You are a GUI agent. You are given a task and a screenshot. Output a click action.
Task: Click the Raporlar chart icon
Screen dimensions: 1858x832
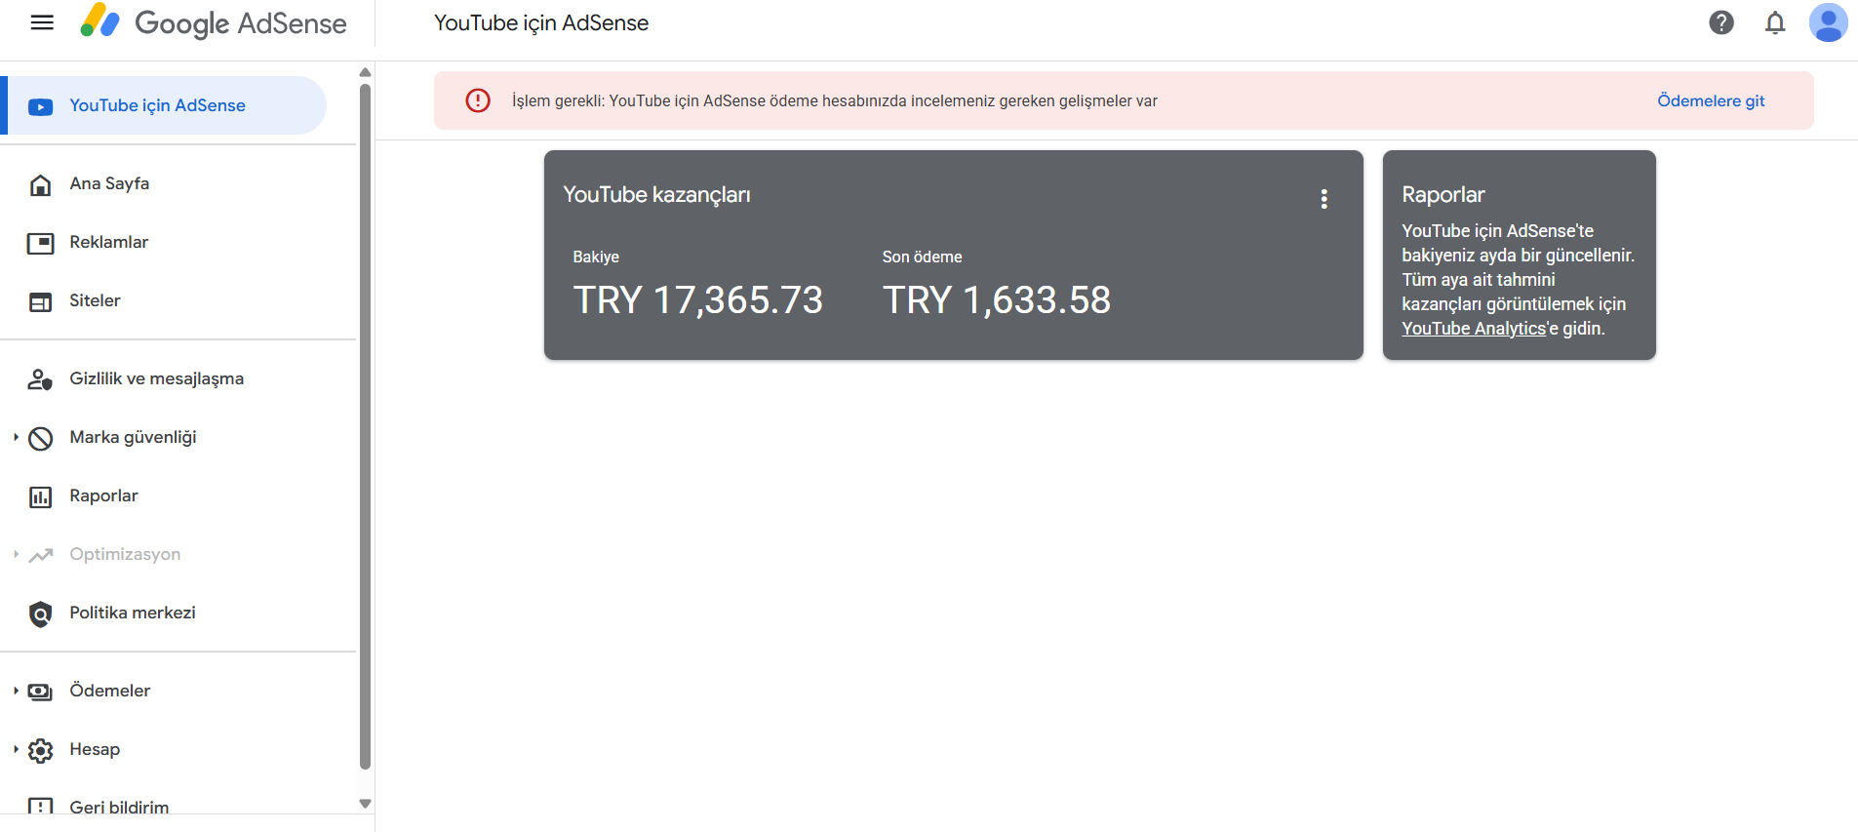point(41,496)
